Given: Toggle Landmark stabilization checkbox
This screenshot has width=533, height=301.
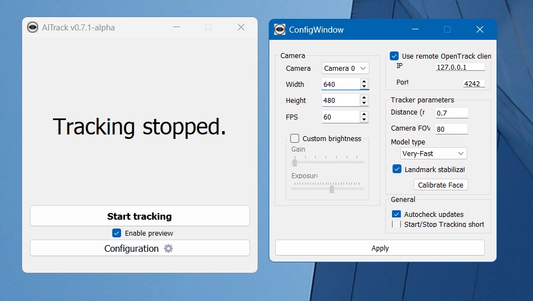Looking at the screenshot, I should pos(396,169).
